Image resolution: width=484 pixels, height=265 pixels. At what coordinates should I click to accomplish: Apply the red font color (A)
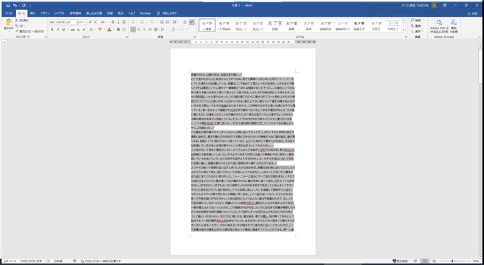[109, 30]
